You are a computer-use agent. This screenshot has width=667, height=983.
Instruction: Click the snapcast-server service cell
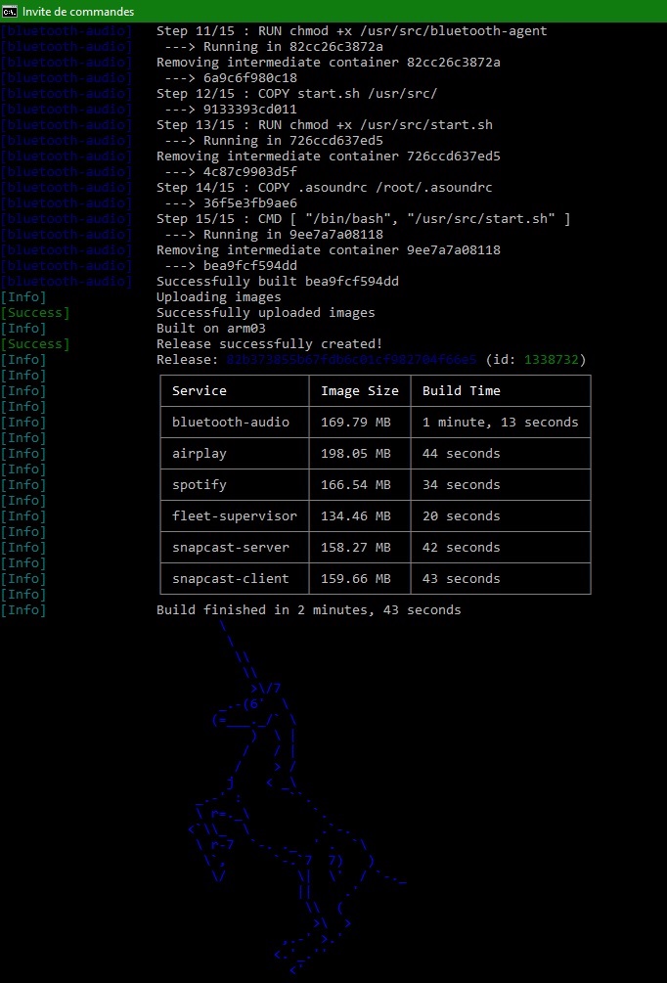tap(231, 548)
